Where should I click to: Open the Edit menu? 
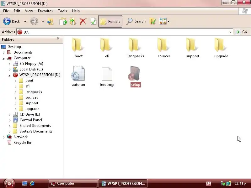coord(17,11)
